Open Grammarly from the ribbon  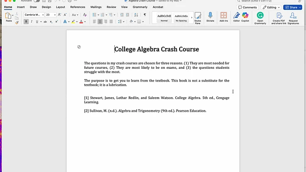(260, 18)
